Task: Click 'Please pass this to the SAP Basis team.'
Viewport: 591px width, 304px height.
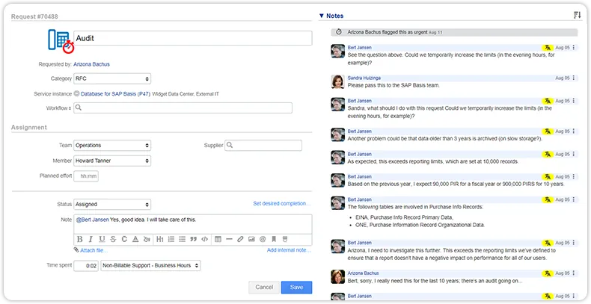Action: pos(394,85)
